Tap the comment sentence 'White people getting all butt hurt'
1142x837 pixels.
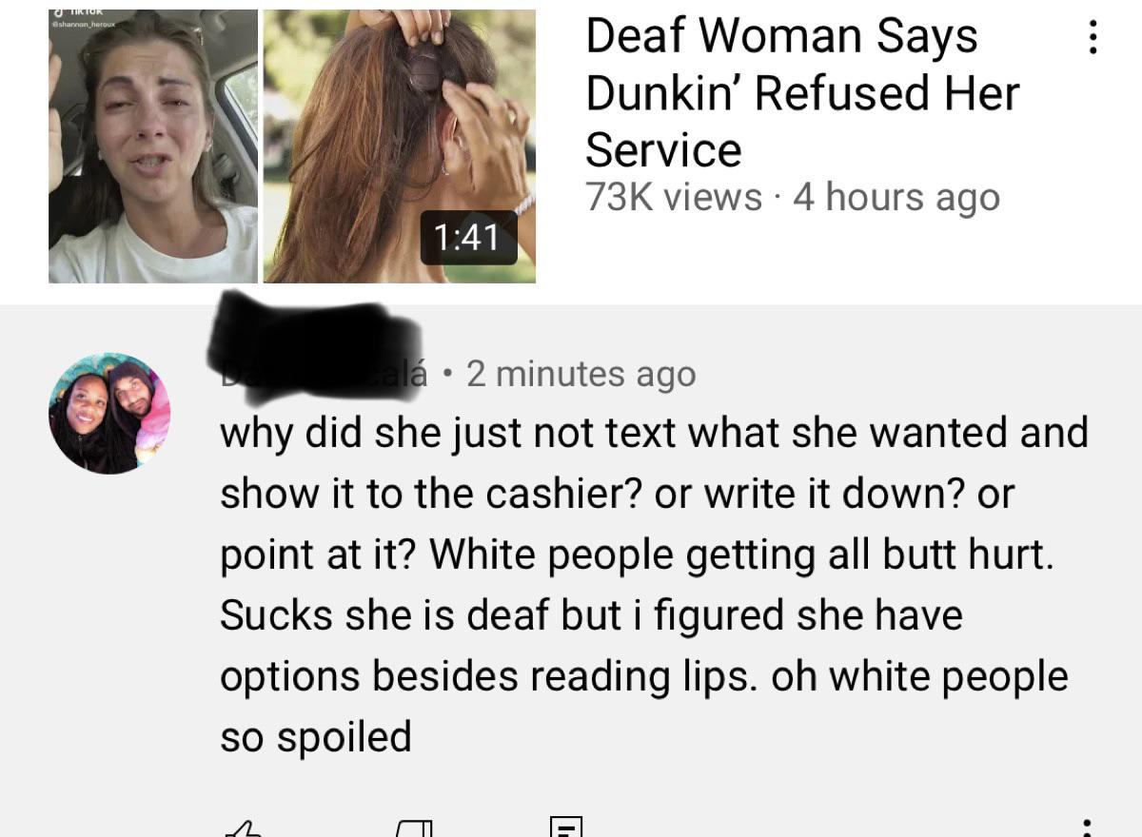[741, 555]
